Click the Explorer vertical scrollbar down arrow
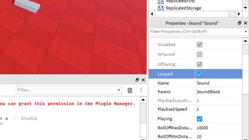The height and width of the screenshot is (140, 249). (x=245, y=8)
